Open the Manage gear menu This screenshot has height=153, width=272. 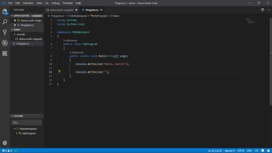(5, 143)
